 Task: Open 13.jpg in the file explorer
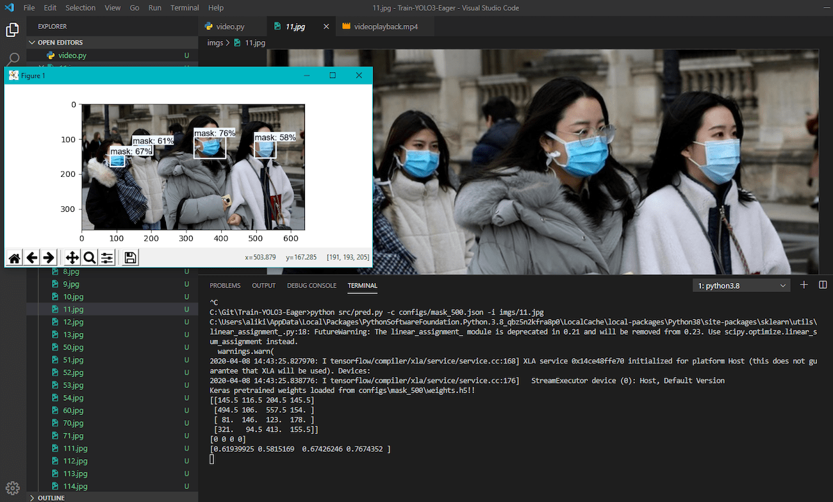(x=112, y=335)
